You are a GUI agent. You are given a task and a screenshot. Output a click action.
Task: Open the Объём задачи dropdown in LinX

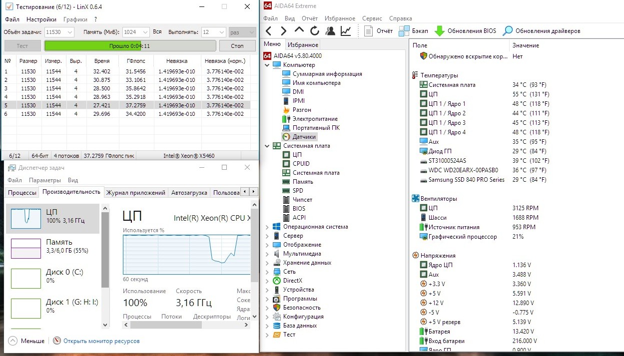69,32
